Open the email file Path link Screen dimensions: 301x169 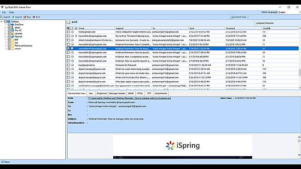tap(130, 98)
